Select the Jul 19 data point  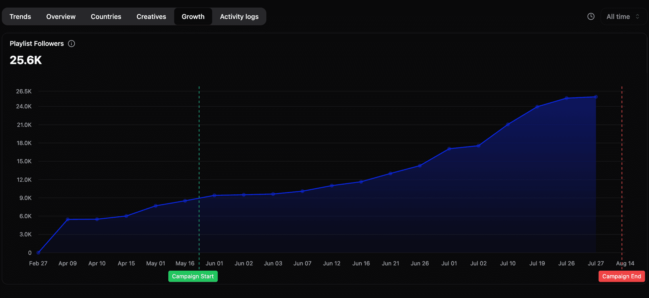pyautogui.click(x=537, y=107)
